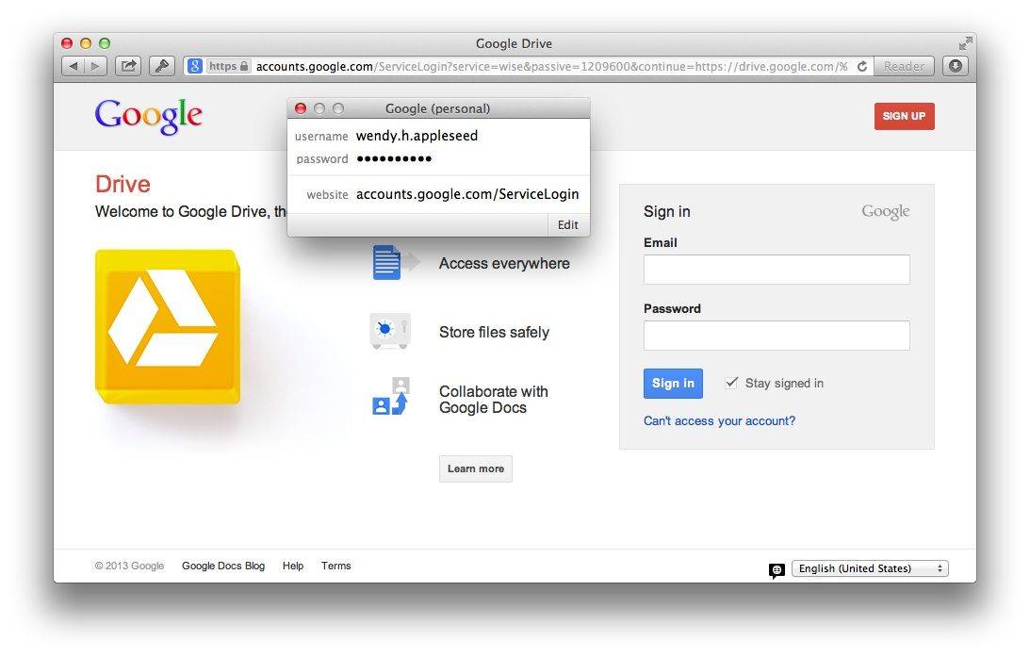Open the Share menu in toolbar
This screenshot has height=657, width=1030.
click(x=128, y=66)
